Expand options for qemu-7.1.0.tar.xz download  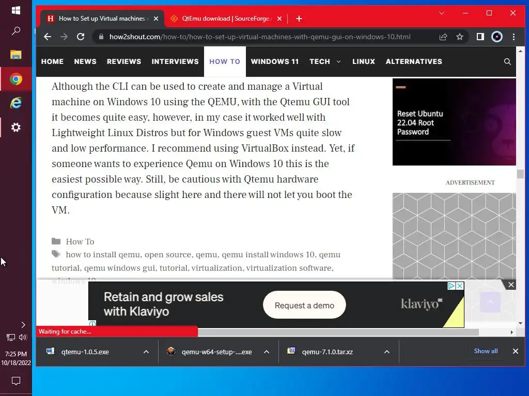[x=387, y=352]
